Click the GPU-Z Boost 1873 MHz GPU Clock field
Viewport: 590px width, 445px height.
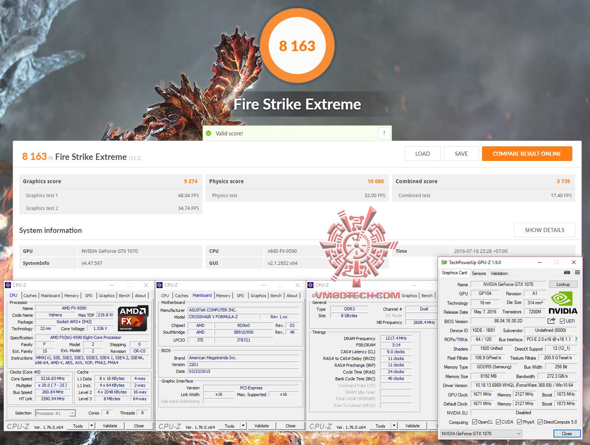[x=566, y=394]
